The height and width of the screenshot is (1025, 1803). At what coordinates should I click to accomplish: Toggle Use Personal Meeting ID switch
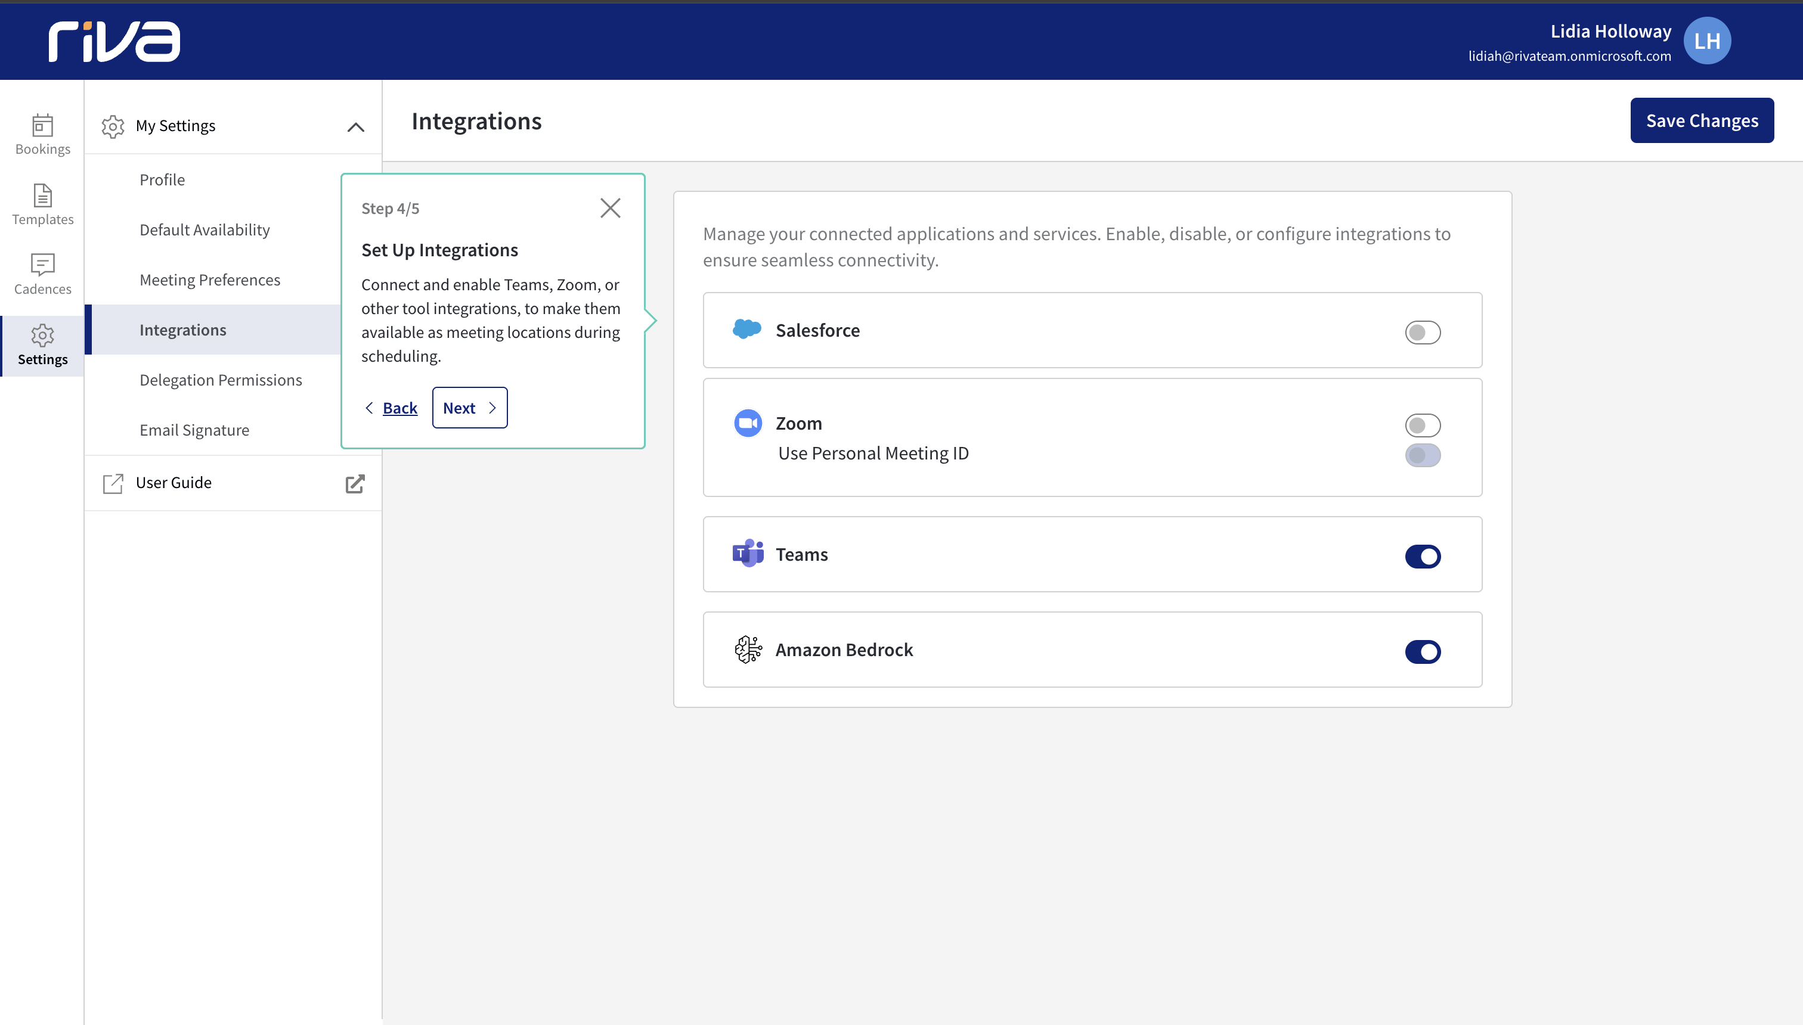tap(1423, 455)
